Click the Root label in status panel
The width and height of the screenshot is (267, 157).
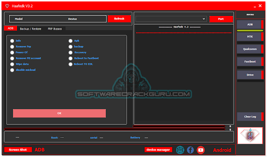55,137
